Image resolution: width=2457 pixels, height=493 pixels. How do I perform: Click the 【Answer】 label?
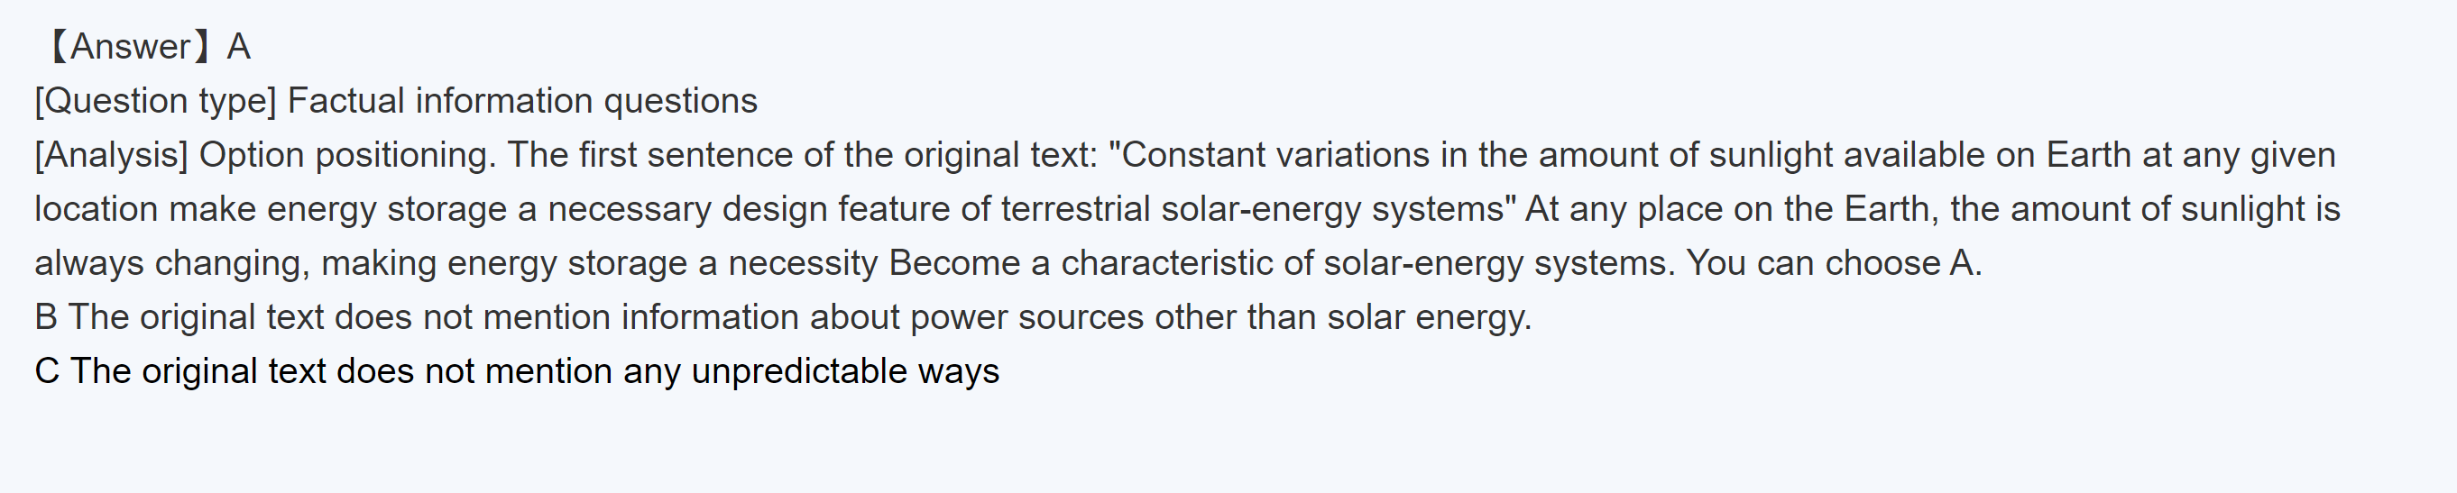(x=129, y=47)
